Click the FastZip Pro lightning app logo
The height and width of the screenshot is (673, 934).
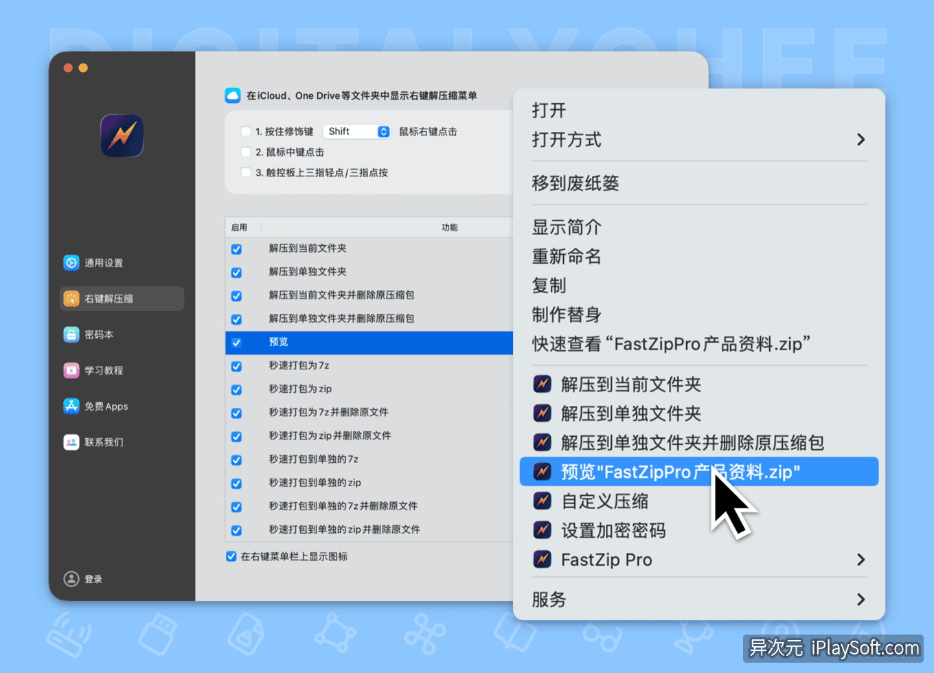122,135
